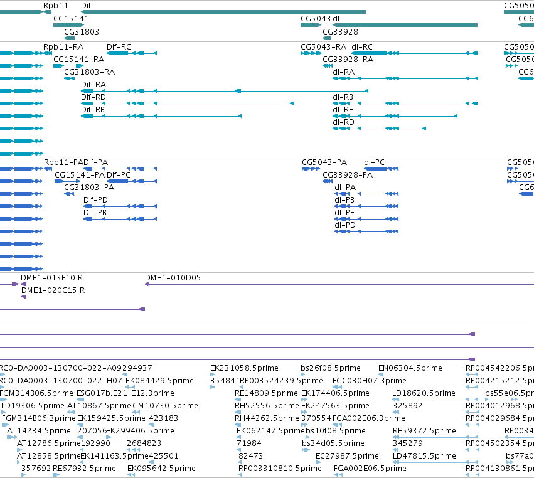Select the FGC030H07.3prime EST
This screenshot has height=478, width=534.
coord(337,387)
